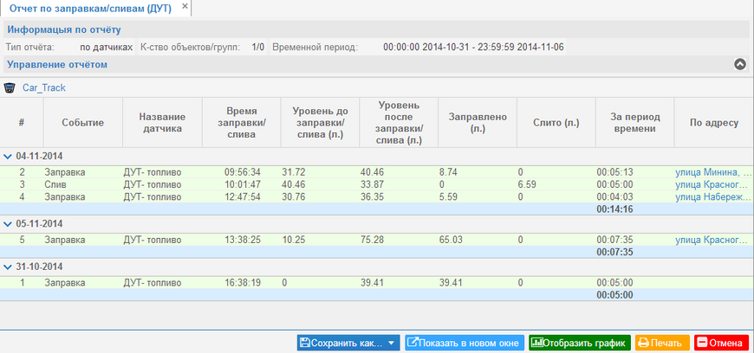Select time cell 10:01:47
754x353 pixels.
[243, 184]
